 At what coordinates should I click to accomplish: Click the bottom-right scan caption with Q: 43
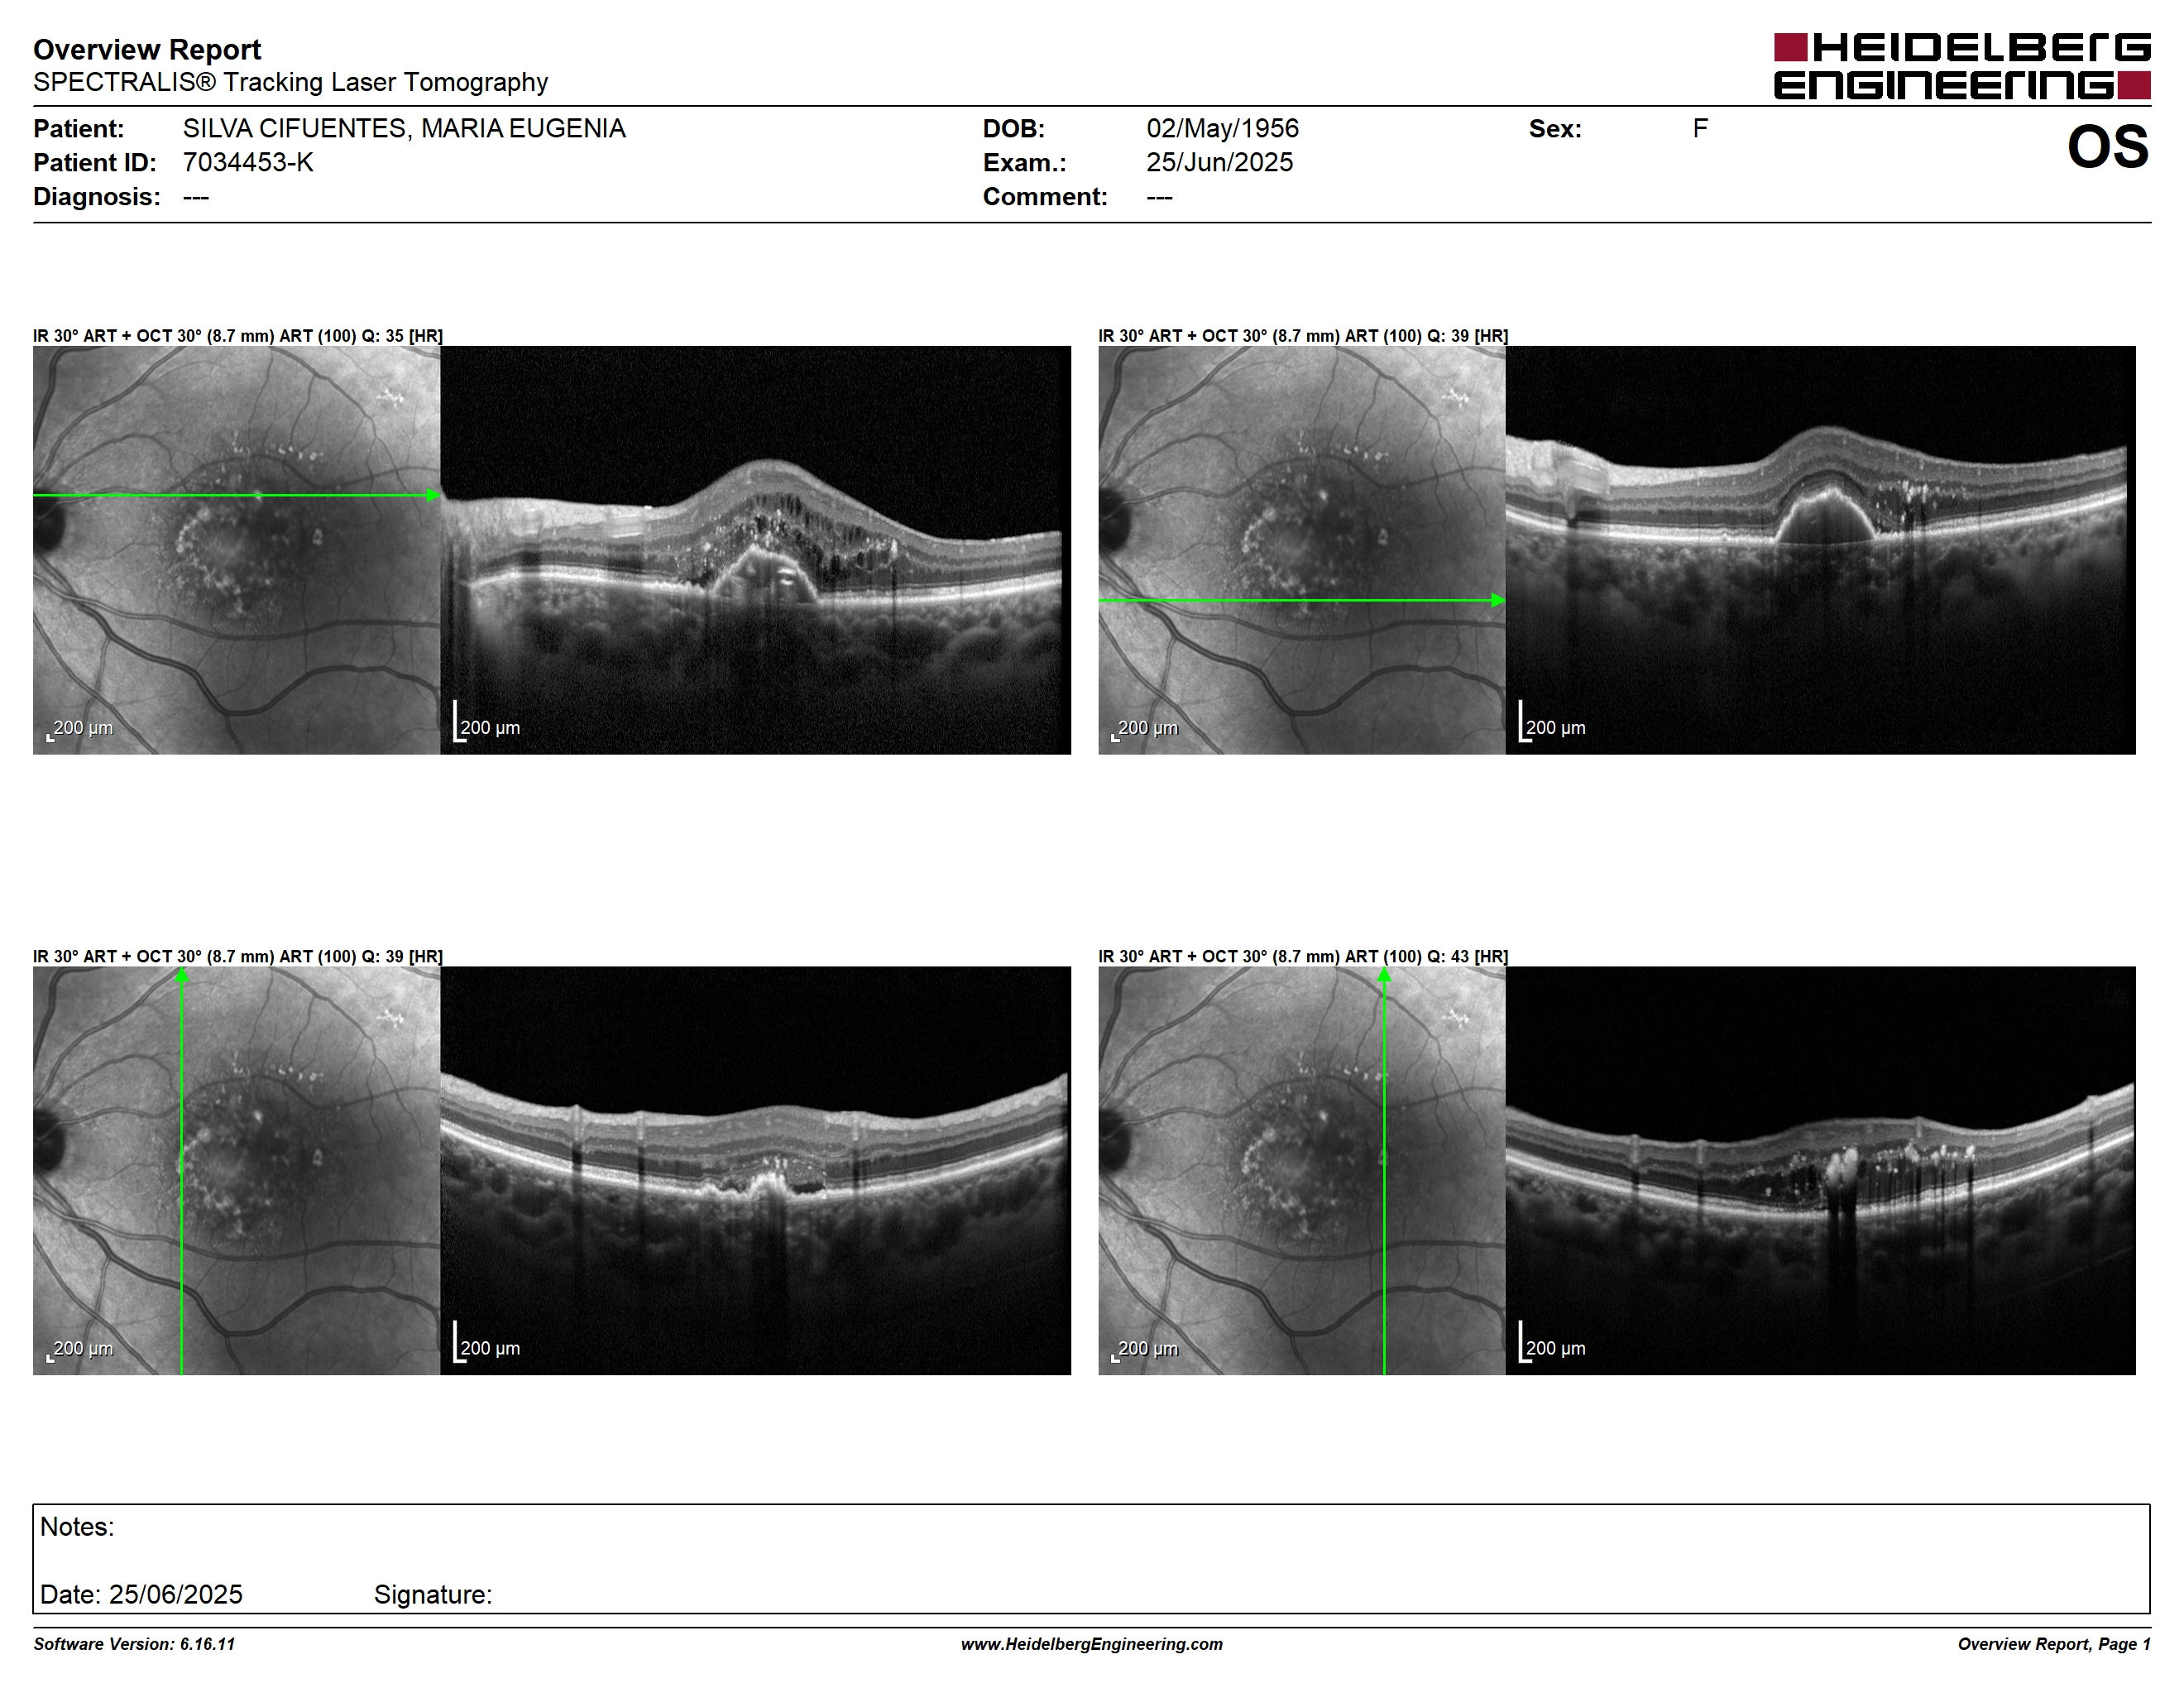[x=1303, y=956]
